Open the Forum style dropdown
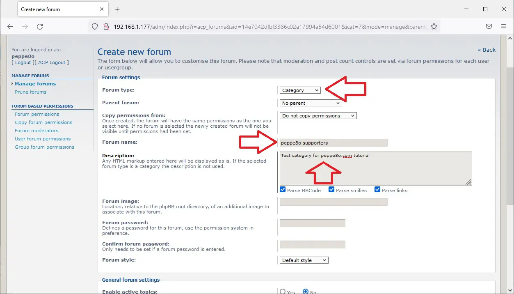The height and width of the screenshot is (294, 514). (x=304, y=260)
